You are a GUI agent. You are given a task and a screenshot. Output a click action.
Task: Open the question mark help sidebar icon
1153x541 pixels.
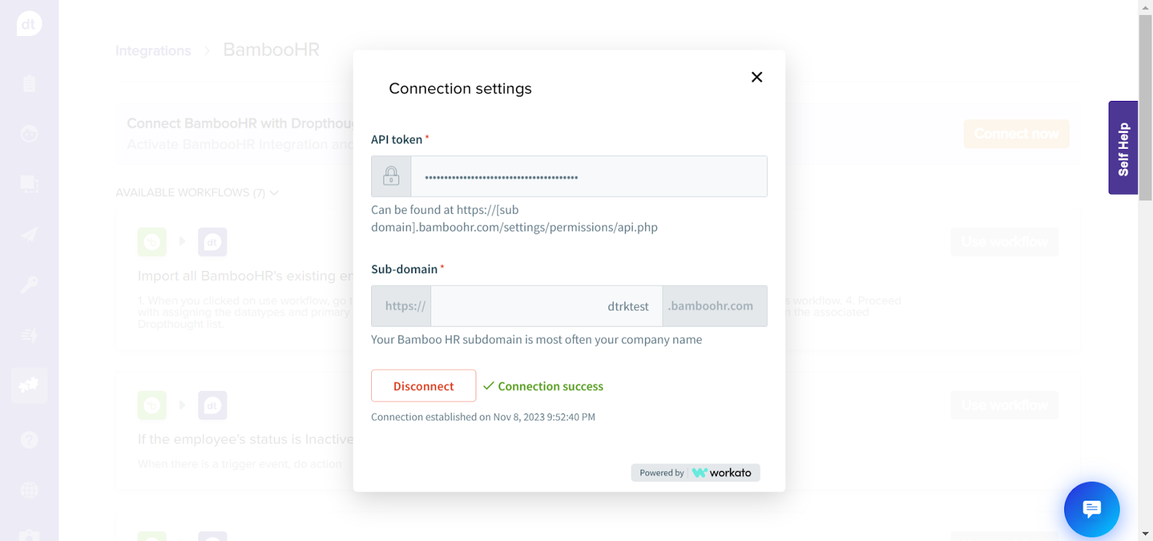(29, 439)
